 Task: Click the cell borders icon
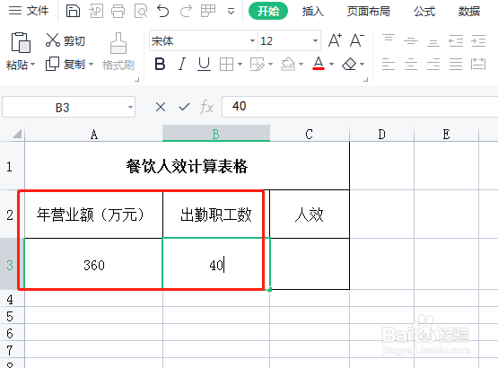click(x=226, y=65)
